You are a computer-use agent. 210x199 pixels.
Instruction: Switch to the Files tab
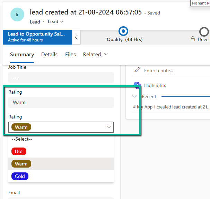click(70, 55)
